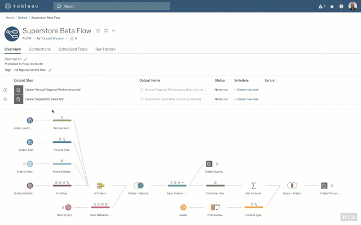This screenshot has height=225, width=361.
Task: Open more actions ellipsis menu
Action: (x=114, y=31)
